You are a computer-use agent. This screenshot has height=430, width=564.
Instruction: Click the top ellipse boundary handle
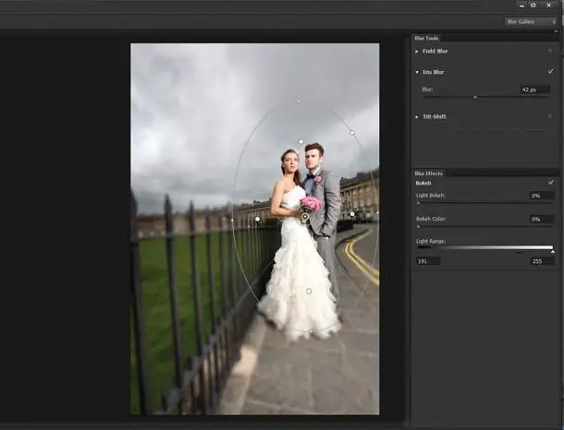coord(299,101)
